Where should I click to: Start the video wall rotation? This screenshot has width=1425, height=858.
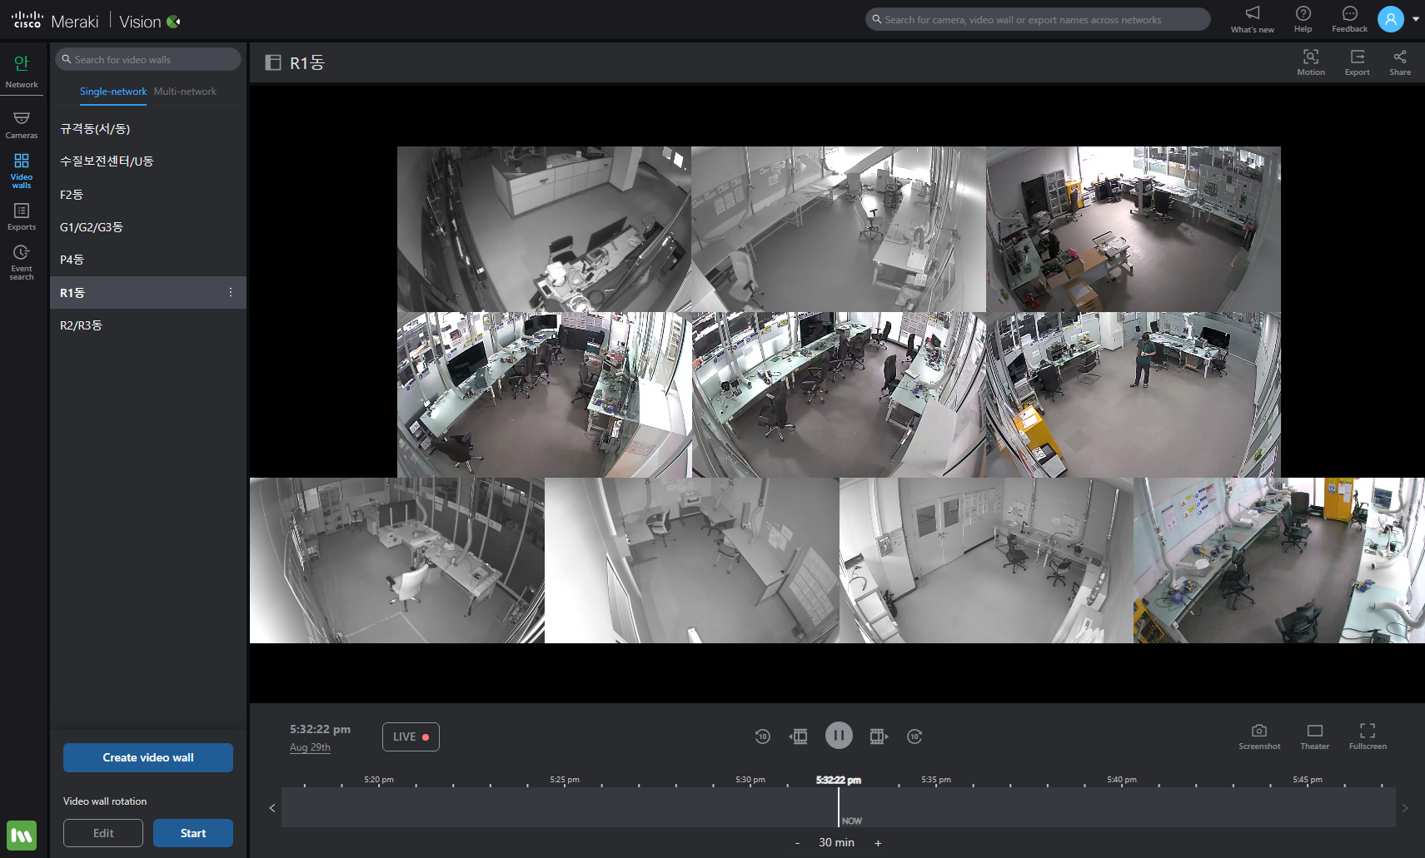pos(192,833)
